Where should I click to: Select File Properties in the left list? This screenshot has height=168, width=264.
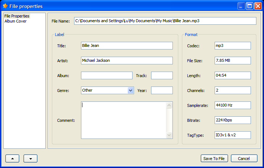[x=17, y=16]
